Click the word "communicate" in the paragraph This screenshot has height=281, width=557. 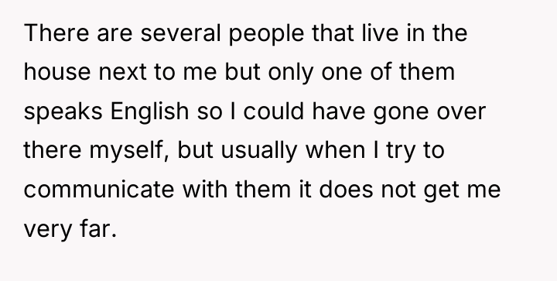tap(99, 189)
